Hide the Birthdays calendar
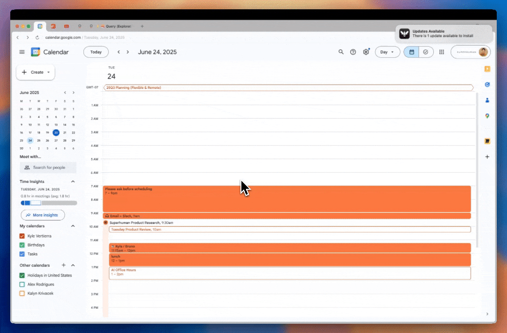The width and height of the screenshot is (507, 333). click(21, 245)
